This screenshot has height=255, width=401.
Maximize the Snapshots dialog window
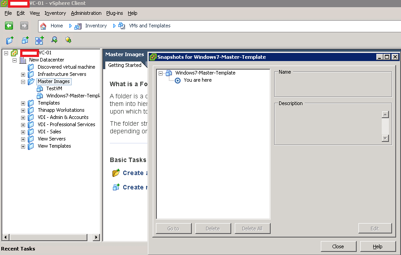click(387, 57)
